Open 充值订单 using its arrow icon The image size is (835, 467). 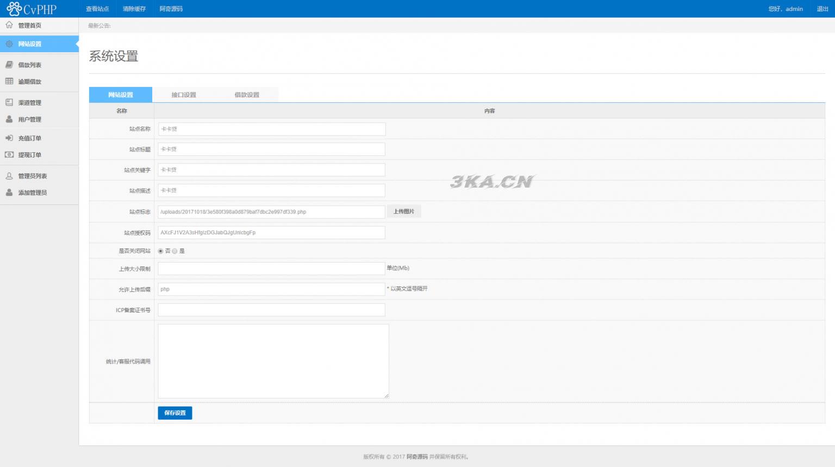point(9,138)
